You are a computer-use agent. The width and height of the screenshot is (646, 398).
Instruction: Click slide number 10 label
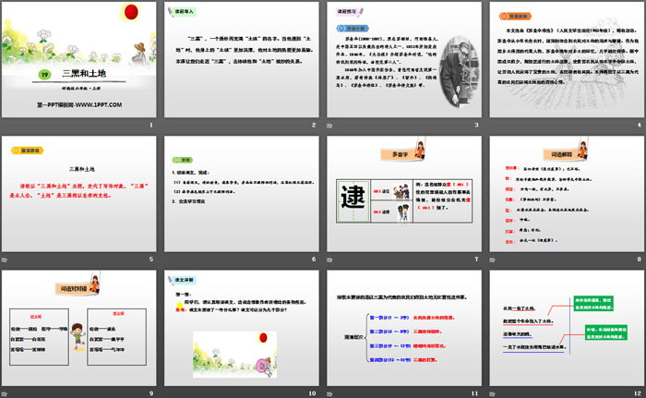coord(312,393)
